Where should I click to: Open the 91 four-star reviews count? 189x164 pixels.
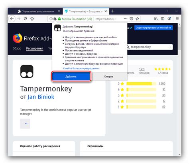(x=164, y=89)
